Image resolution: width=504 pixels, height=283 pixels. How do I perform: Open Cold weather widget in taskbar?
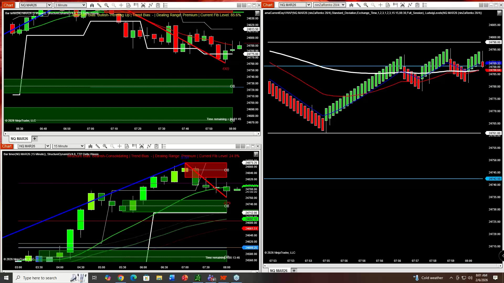428,278
